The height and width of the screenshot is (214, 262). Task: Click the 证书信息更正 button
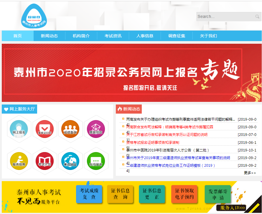tap(152, 194)
